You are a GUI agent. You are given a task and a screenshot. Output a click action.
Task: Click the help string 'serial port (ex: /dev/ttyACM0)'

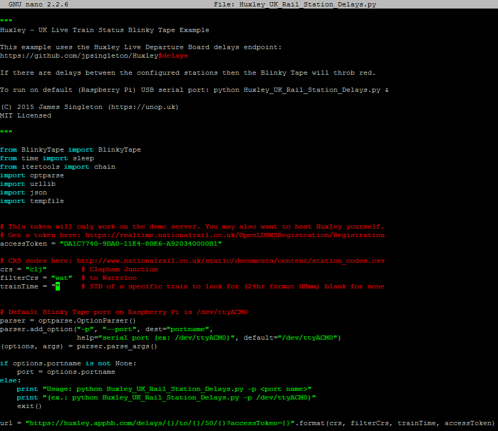(166, 338)
